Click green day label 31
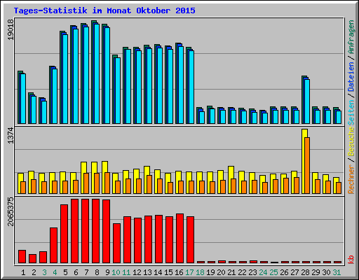359x280 pixels. (x=337, y=272)
